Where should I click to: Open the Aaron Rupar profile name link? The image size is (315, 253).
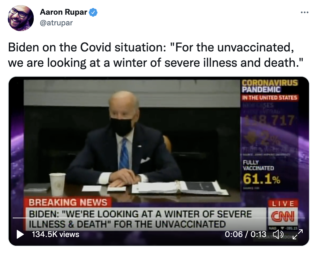click(63, 12)
